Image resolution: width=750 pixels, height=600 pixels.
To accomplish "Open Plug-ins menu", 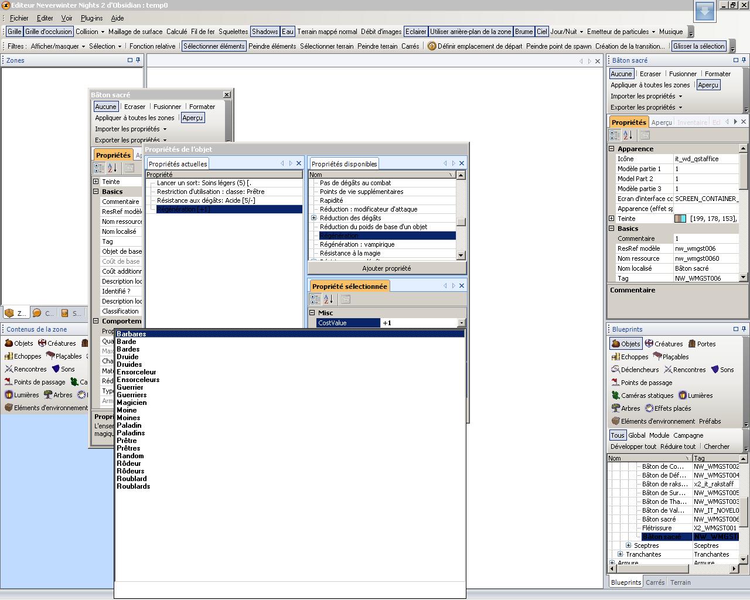I will pyautogui.click(x=91, y=18).
